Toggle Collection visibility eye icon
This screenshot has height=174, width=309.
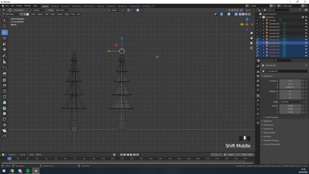(306, 17)
